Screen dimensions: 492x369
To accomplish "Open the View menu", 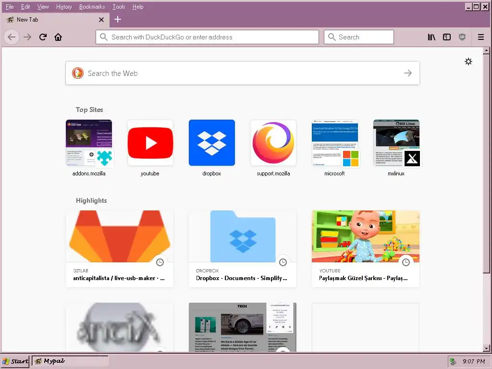I will tap(43, 7).
